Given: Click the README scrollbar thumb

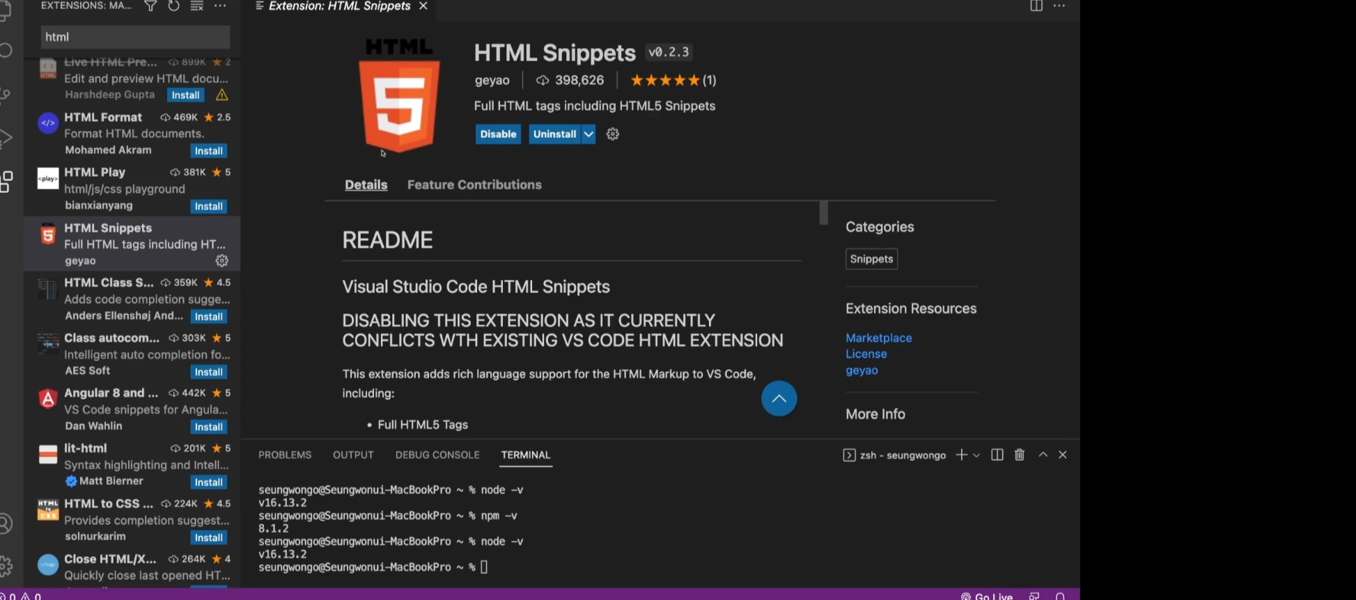Looking at the screenshot, I should [823, 213].
